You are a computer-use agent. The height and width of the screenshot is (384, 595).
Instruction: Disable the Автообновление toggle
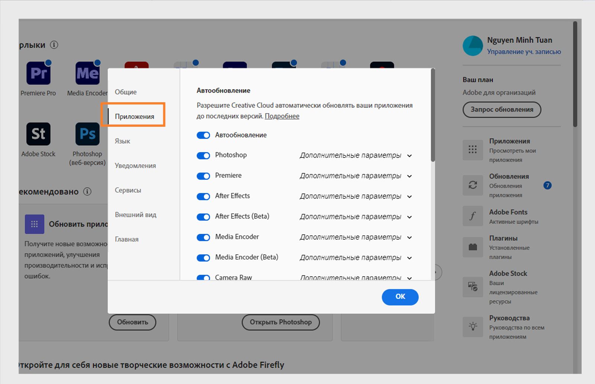coord(203,135)
